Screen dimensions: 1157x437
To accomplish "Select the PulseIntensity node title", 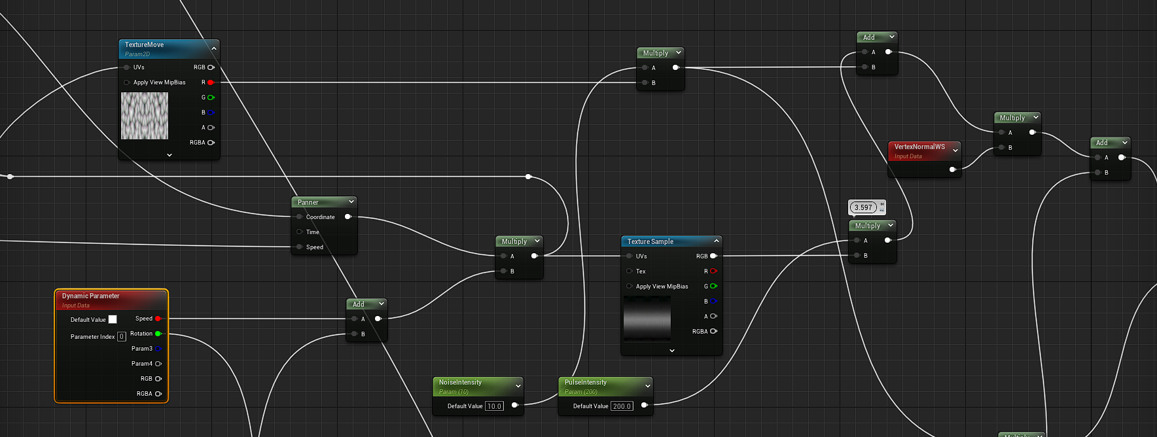I will (586, 382).
